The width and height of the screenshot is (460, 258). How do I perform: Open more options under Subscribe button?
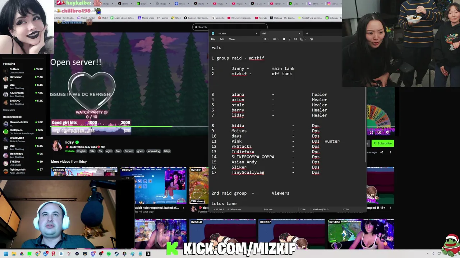click(x=390, y=152)
